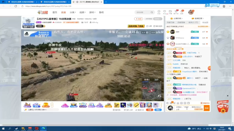Expand the 视频 video dropdown
Screen dimensions: 234x131
(x=82, y=12)
